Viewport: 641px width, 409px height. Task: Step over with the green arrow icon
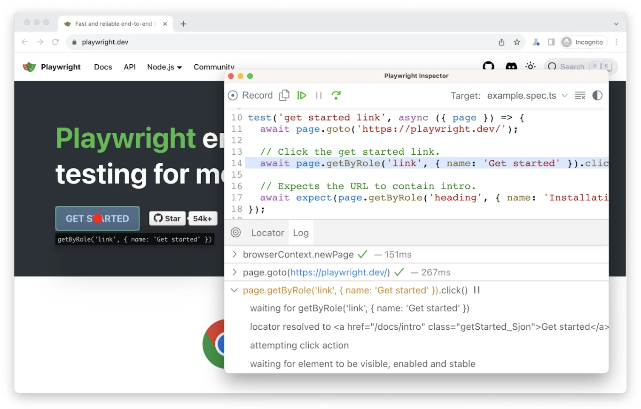pos(336,95)
